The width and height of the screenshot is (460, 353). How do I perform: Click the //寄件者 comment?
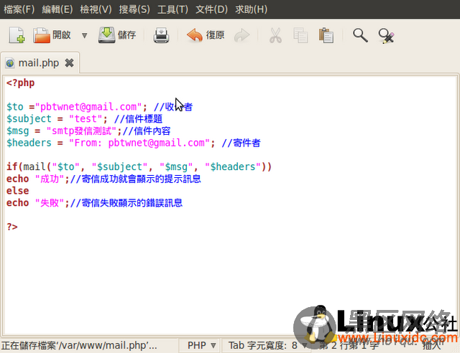[x=241, y=143]
